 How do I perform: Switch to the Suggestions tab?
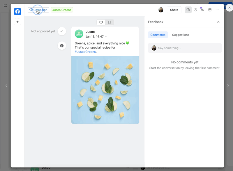click(x=181, y=35)
